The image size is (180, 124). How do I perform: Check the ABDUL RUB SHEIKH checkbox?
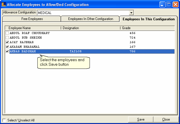(x=7, y=38)
